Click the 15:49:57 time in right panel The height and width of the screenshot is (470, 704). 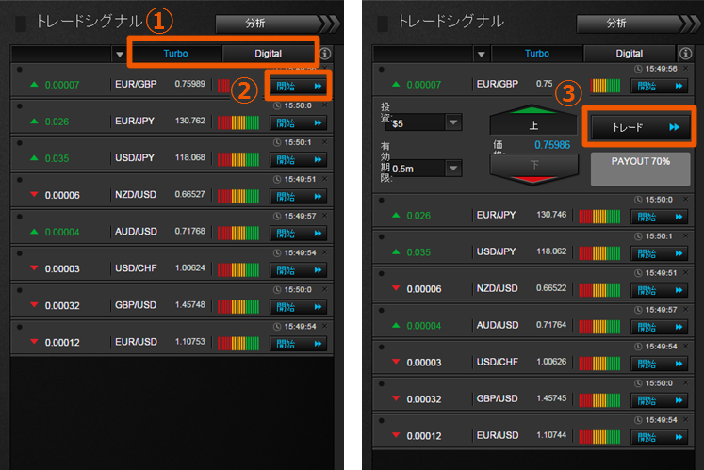(x=661, y=310)
